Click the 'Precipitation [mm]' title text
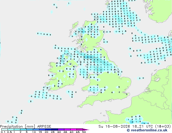 18,126
